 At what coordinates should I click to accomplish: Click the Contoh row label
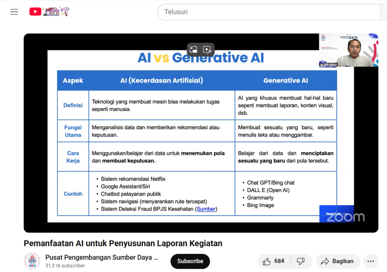[x=73, y=194]
